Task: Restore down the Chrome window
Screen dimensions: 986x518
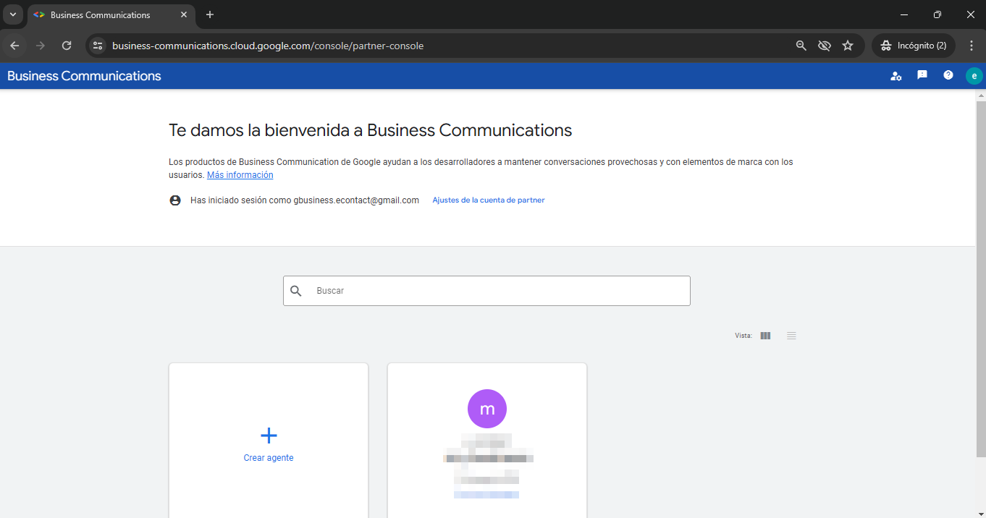Action: 937,14
